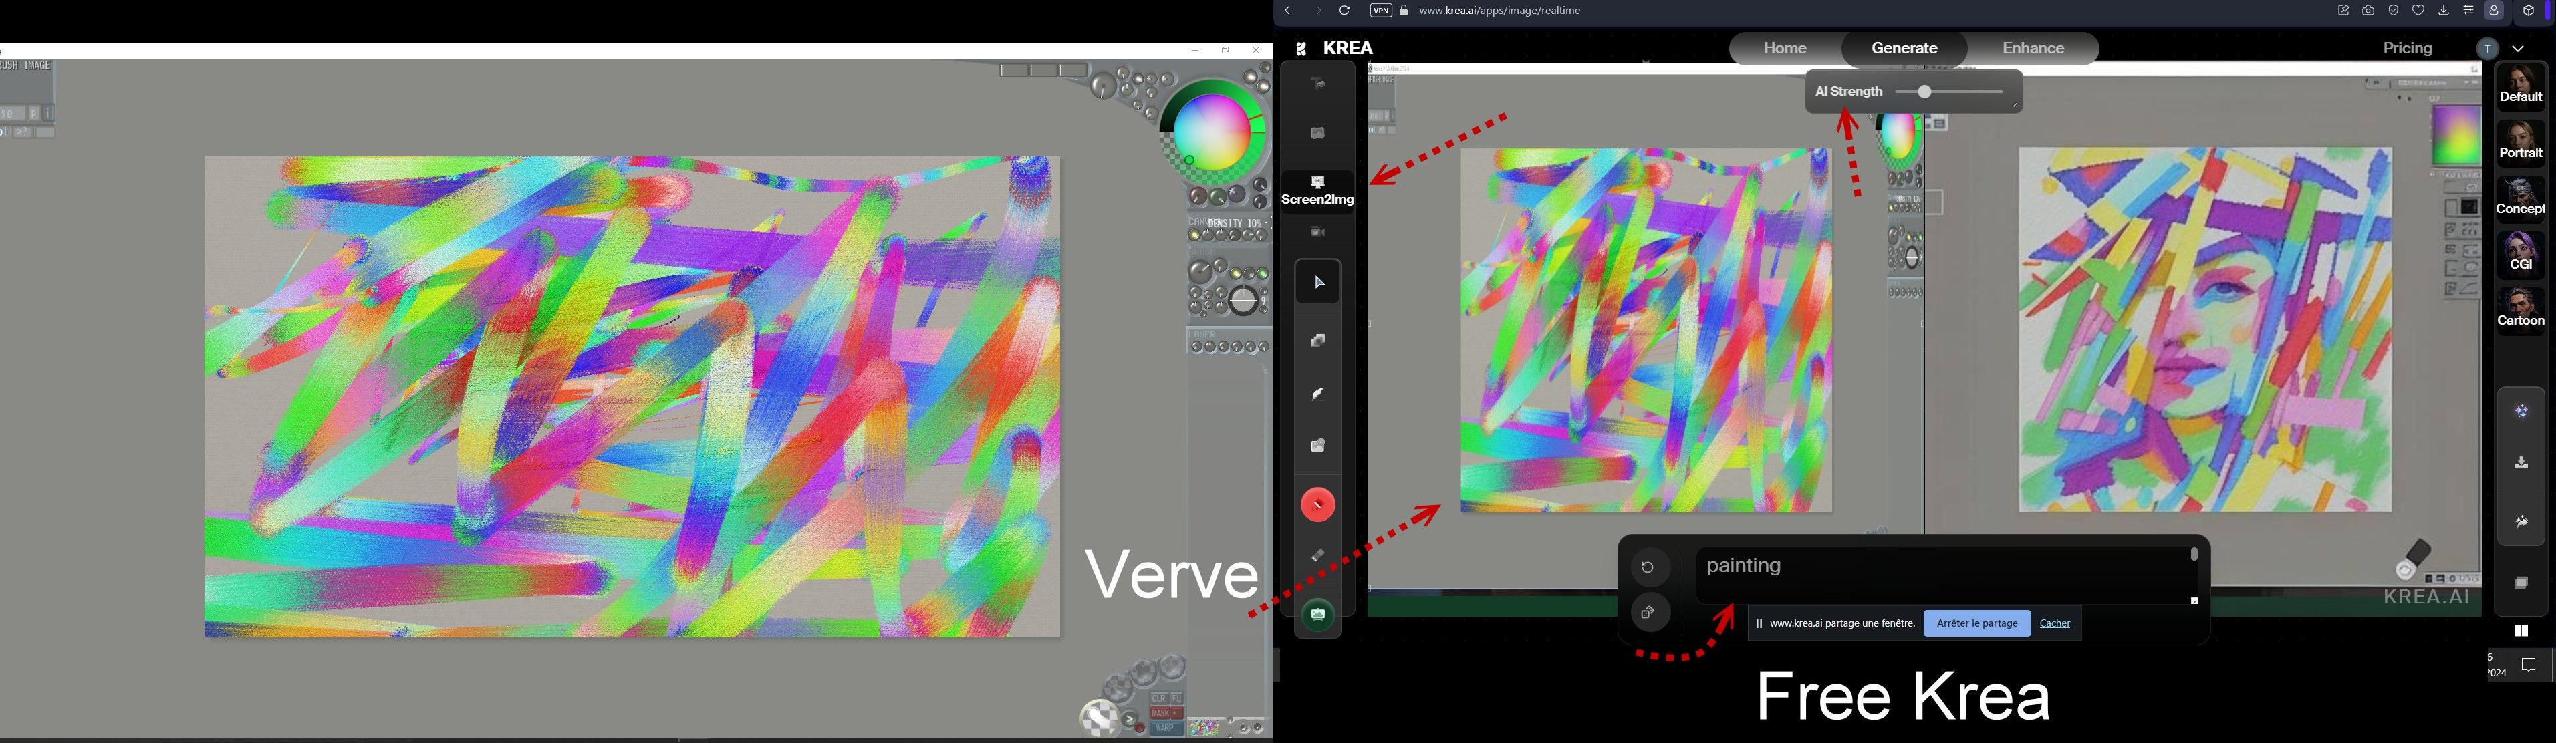This screenshot has height=743, width=2556.
Task: Toggle the VPN badge in address bar
Action: pyautogui.click(x=1380, y=11)
